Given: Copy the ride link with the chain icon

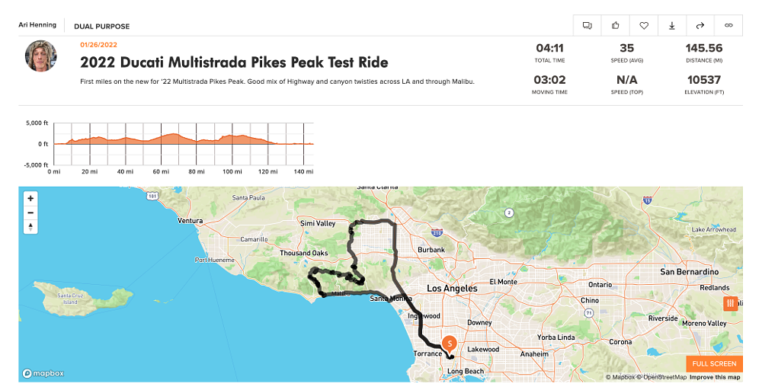Looking at the screenshot, I should (x=728, y=26).
